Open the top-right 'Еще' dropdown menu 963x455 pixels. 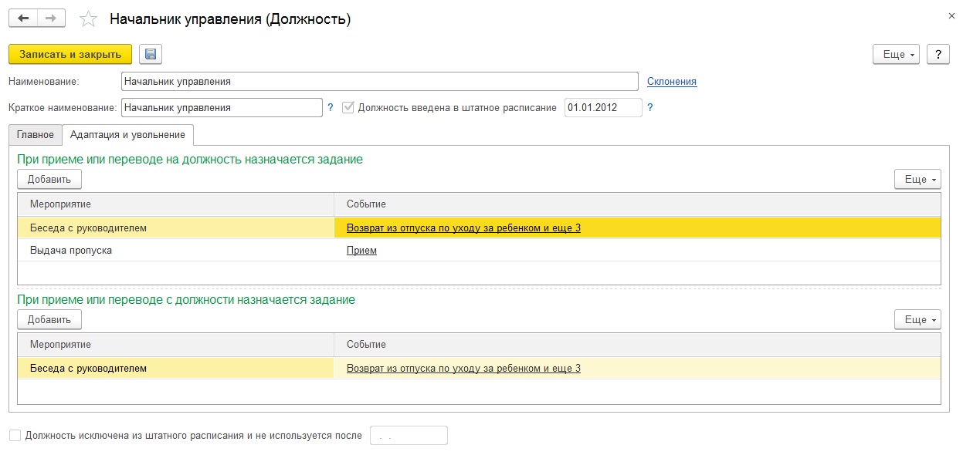tap(896, 54)
